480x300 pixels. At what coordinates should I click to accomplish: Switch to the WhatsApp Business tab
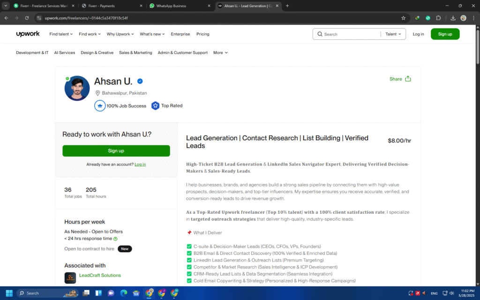[178, 6]
